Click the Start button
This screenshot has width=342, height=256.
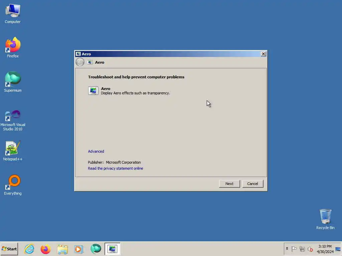9,249
